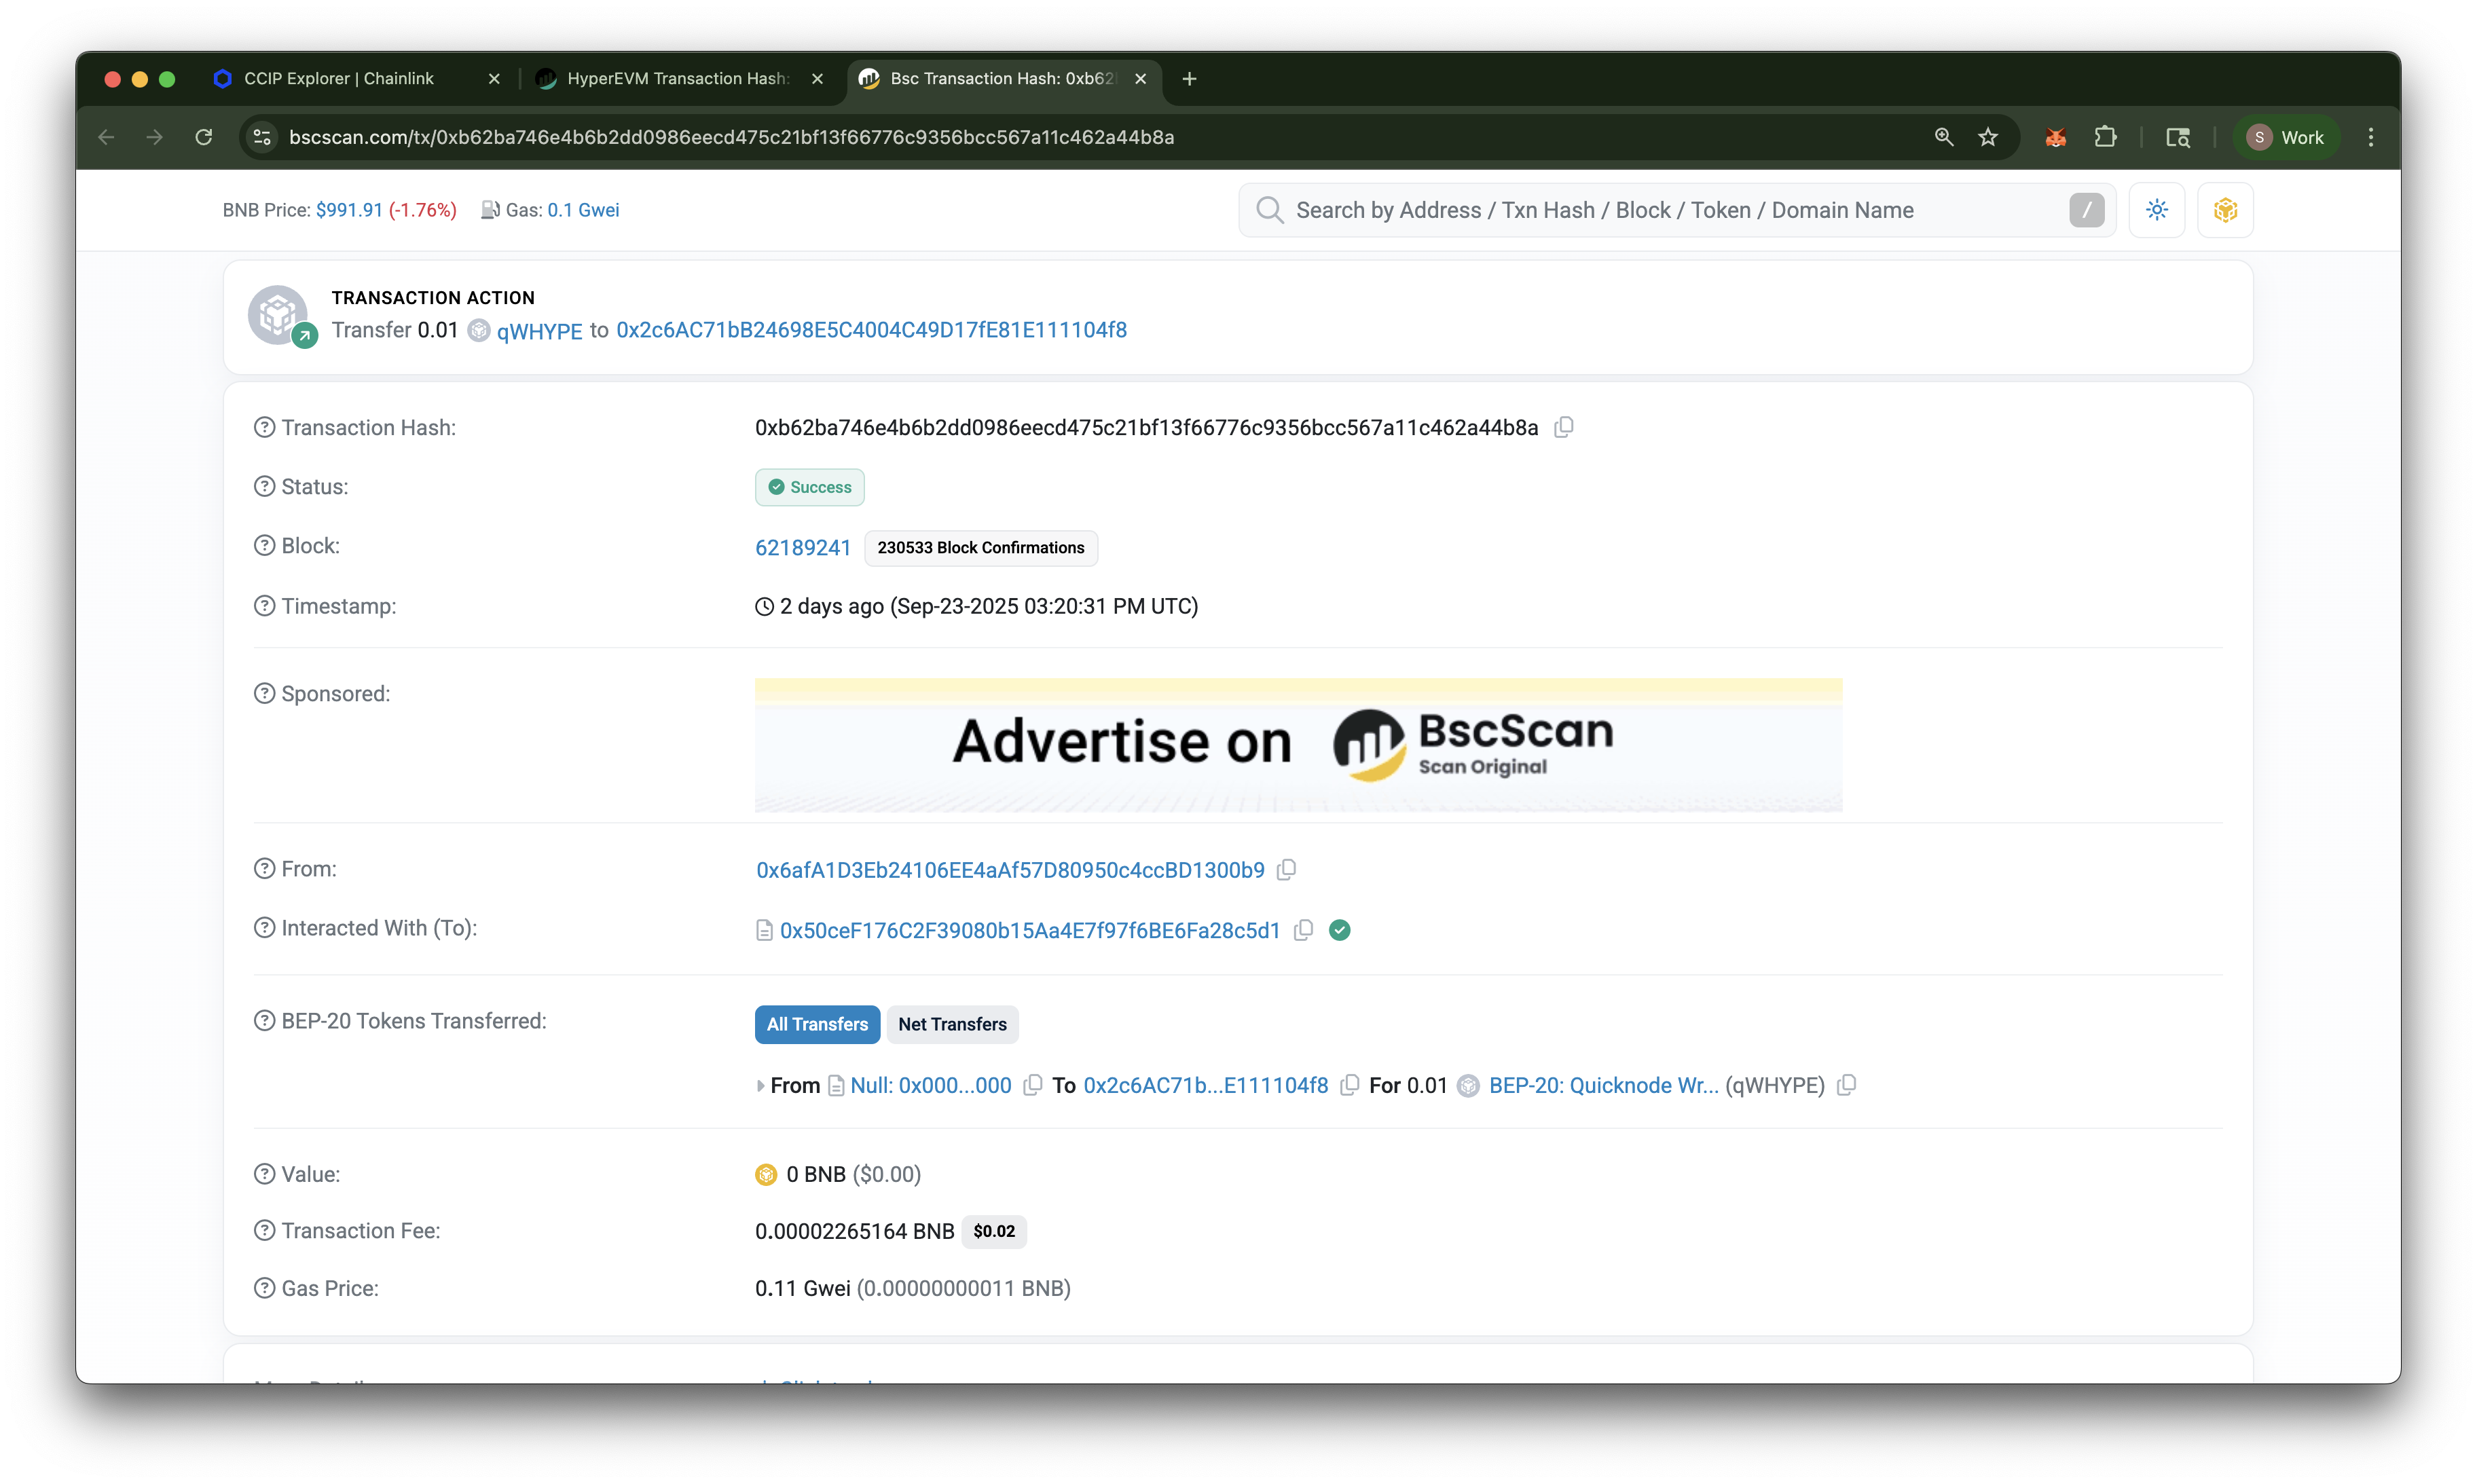The image size is (2477, 1484).
Task: Bookmark this page with the star icon
Action: click(1988, 137)
